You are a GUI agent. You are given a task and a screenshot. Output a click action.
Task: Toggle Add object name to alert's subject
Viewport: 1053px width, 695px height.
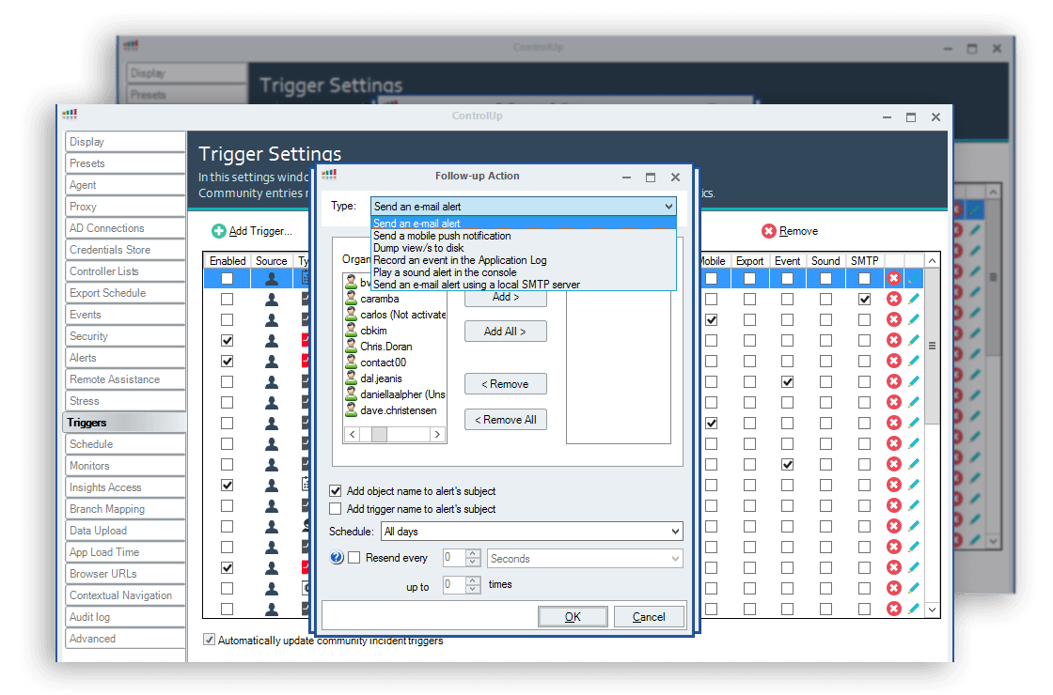click(335, 491)
